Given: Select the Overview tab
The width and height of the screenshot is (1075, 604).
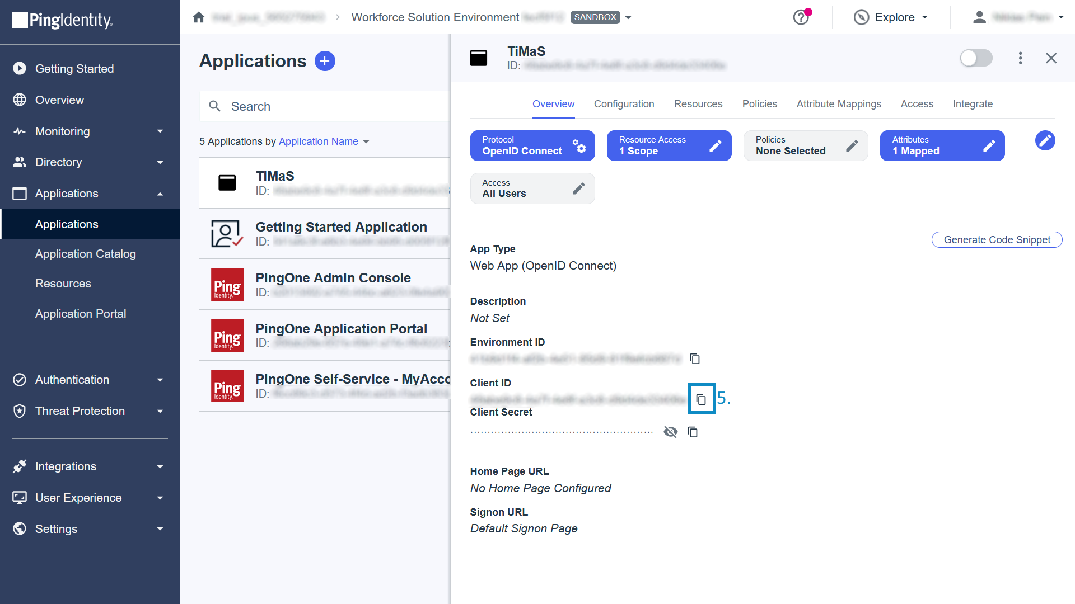Looking at the screenshot, I should coord(553,104).
